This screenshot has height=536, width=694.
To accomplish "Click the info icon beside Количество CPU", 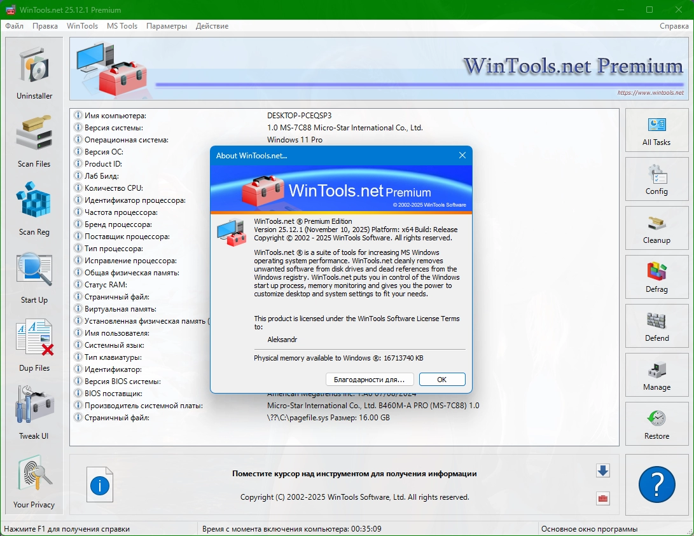I will pos(78,188).
